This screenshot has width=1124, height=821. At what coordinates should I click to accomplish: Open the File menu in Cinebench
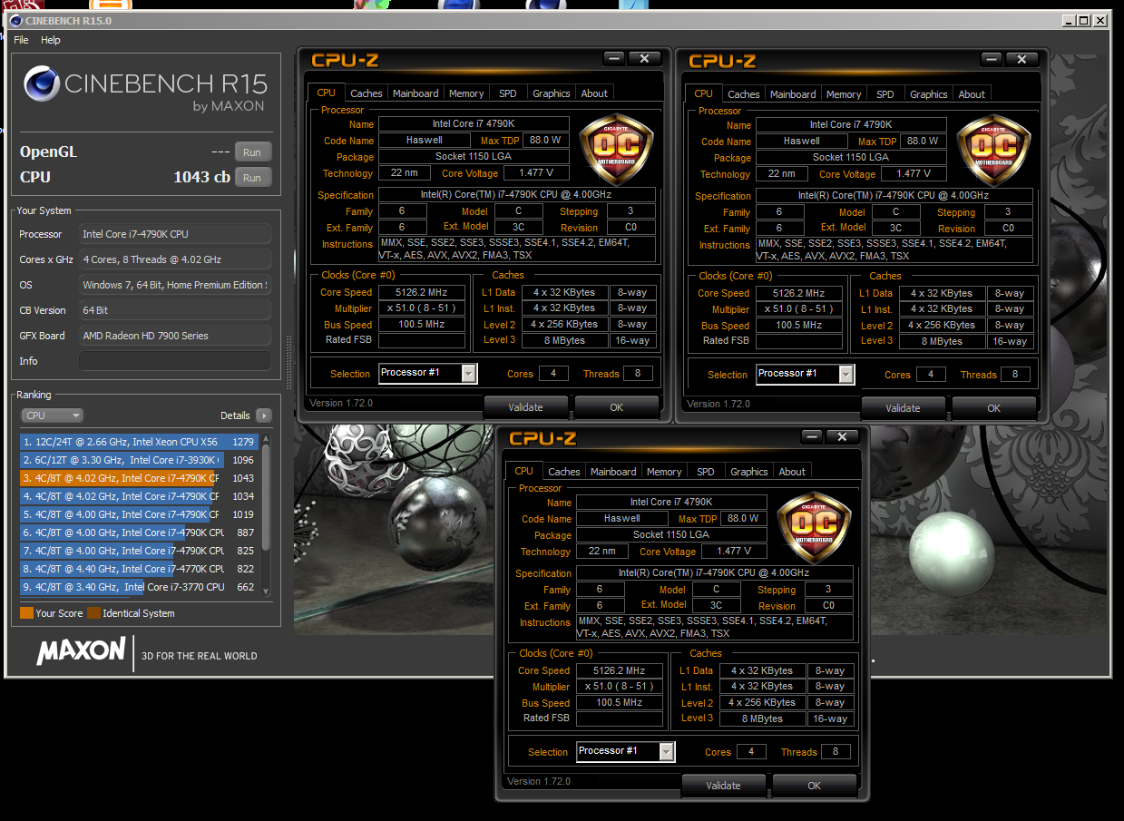(x=21, y=40)
